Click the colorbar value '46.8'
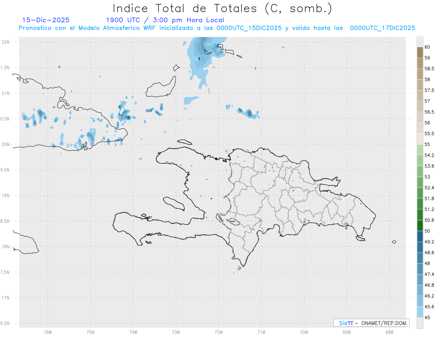 429,285
